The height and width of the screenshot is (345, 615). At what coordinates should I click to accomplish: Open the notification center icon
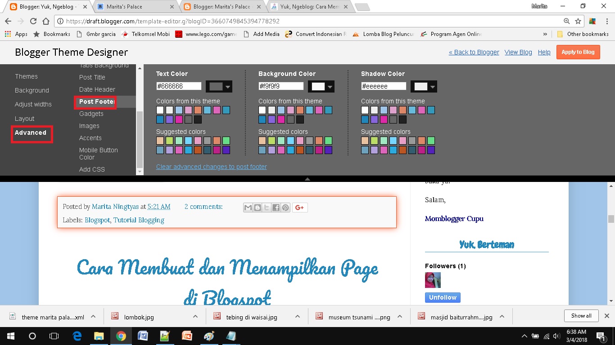click(601, 336)
